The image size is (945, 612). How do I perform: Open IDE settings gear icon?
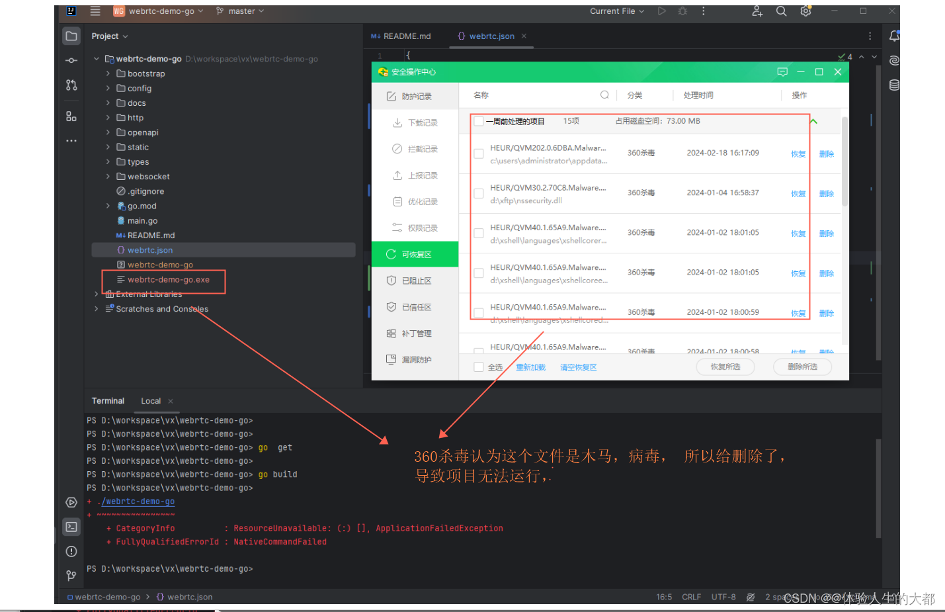pos(805,11)
